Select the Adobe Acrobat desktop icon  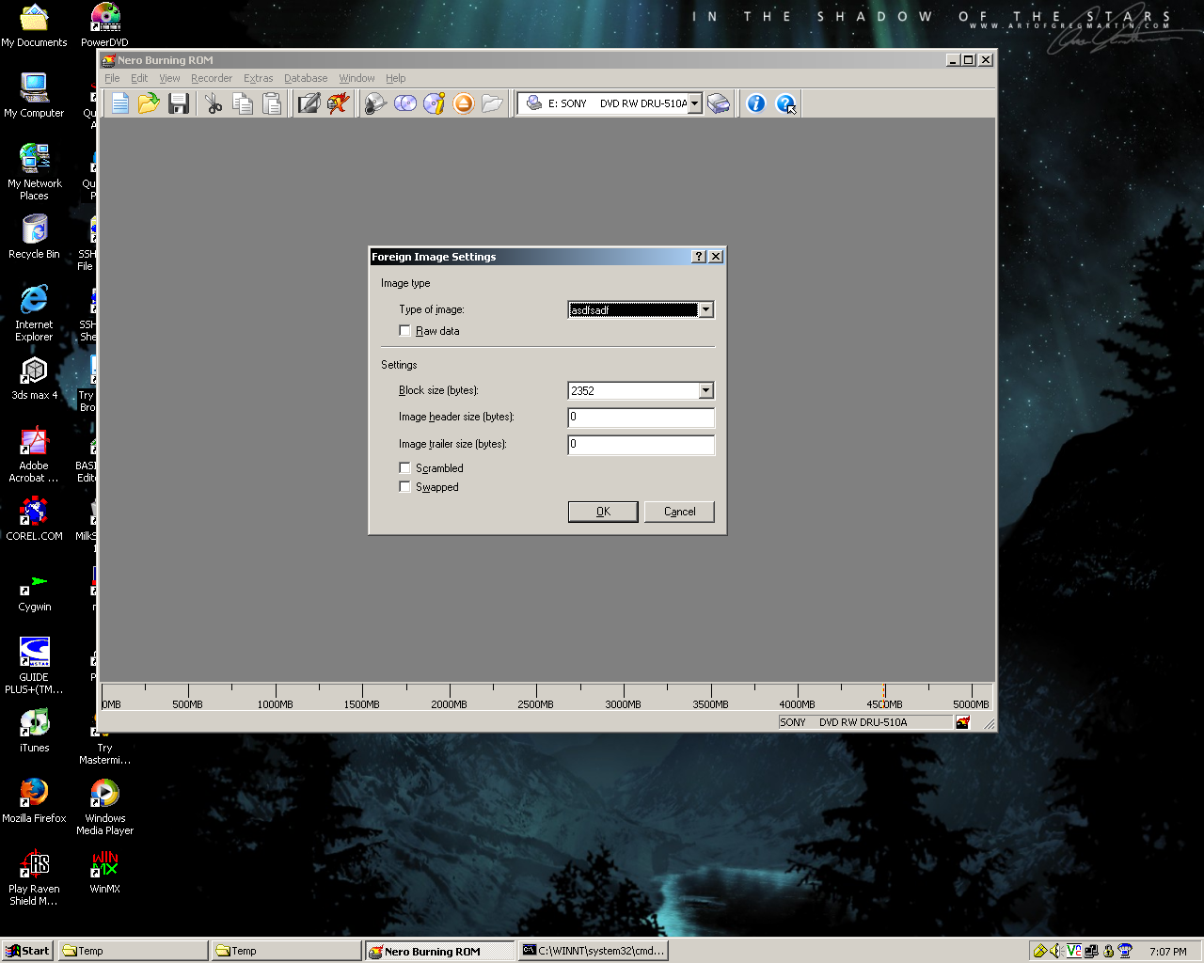35,454
